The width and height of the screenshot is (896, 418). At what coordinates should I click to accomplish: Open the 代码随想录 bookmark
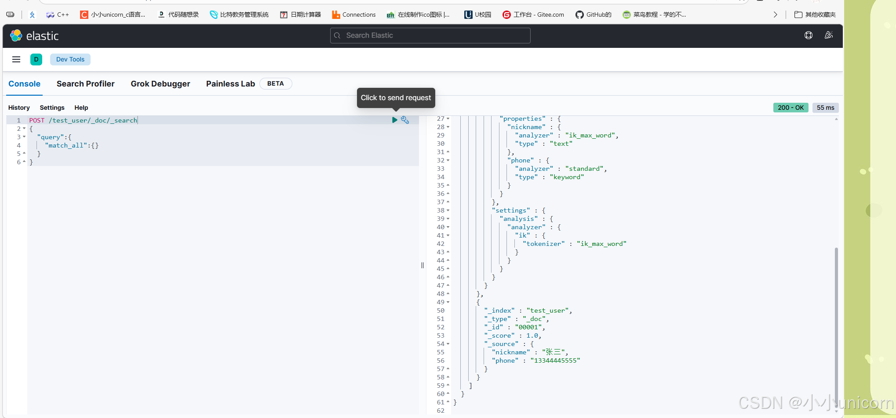(x=178, y=14)
